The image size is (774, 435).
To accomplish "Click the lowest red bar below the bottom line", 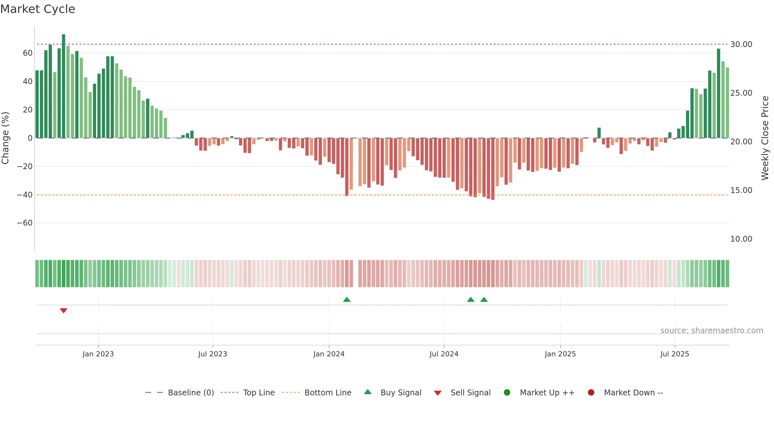I will click(493, 169).
